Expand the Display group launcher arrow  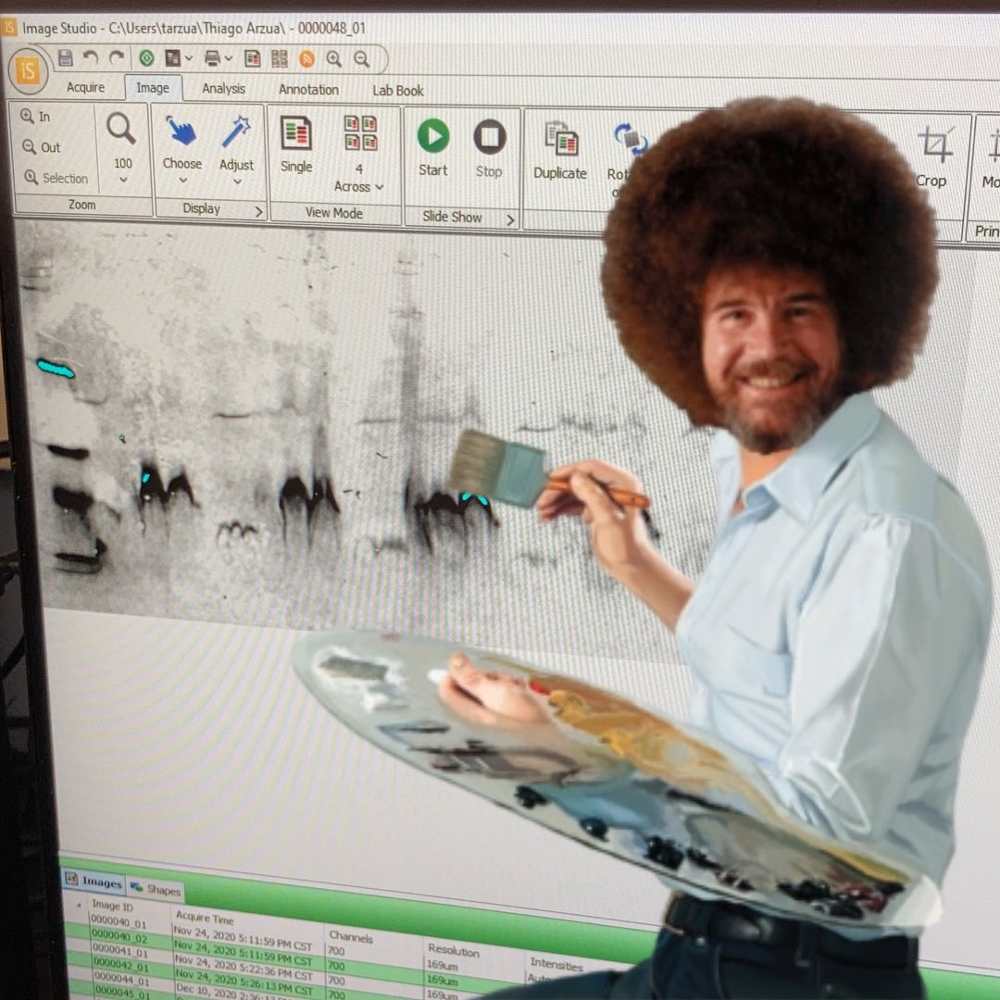[x=258, y=211]
